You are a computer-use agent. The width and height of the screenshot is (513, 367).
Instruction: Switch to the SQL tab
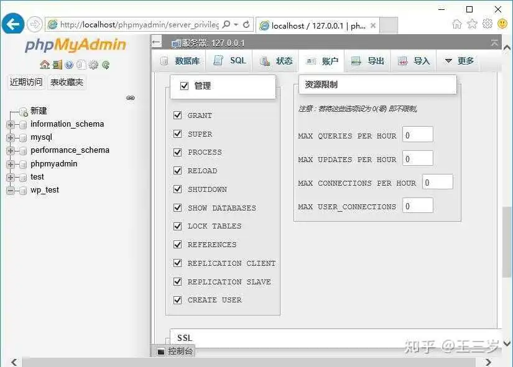(x=229, y=61)
